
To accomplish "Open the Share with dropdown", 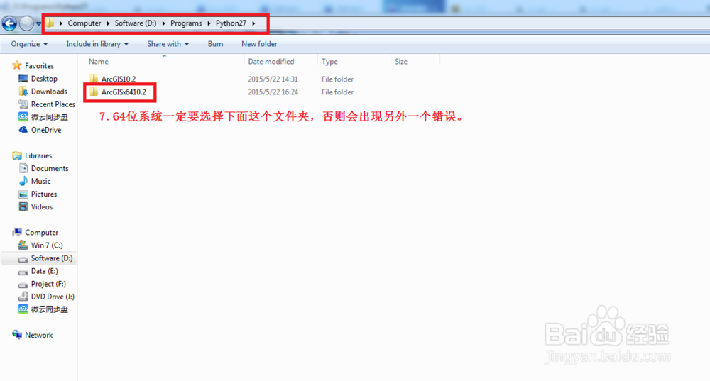I will click(x=168, y=44).
